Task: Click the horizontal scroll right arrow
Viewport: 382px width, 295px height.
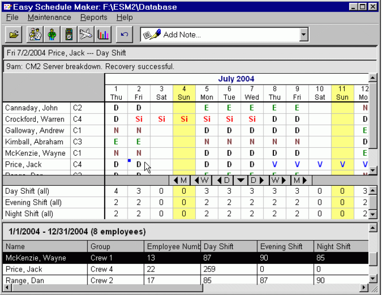Action: click(x=364, y=288)
